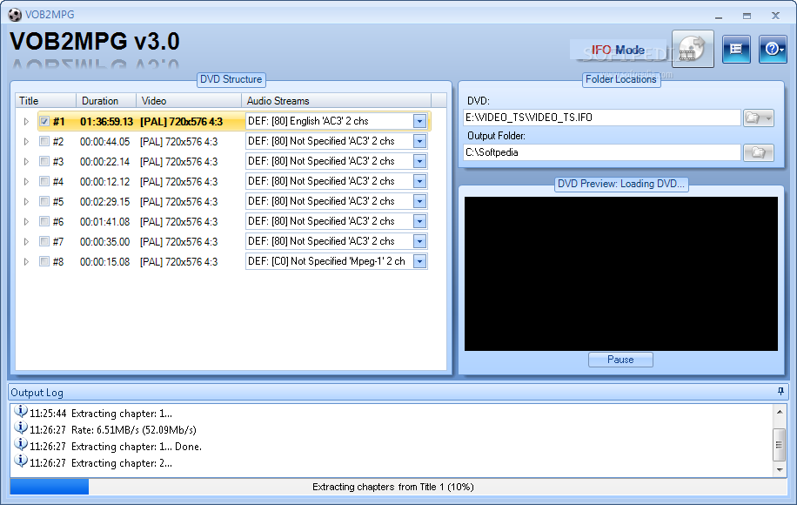This screenshot has width=797, height=505.
Task: Expand title #1 tree row
Action: [x=26, y=122]
